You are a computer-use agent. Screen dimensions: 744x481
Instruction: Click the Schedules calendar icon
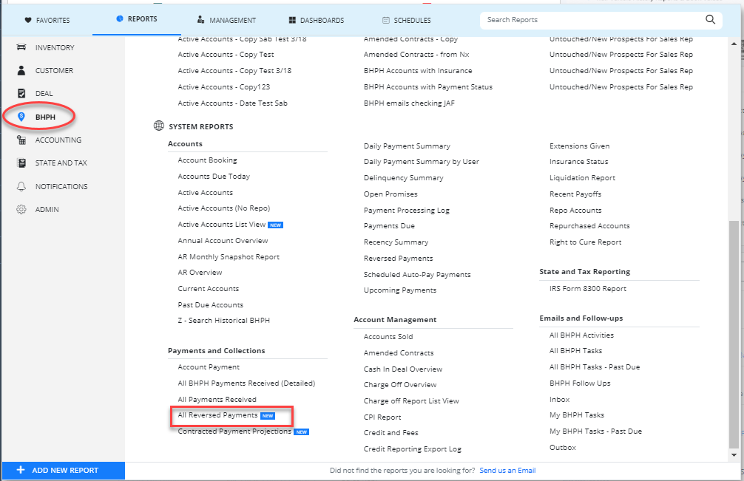point(386,21)
